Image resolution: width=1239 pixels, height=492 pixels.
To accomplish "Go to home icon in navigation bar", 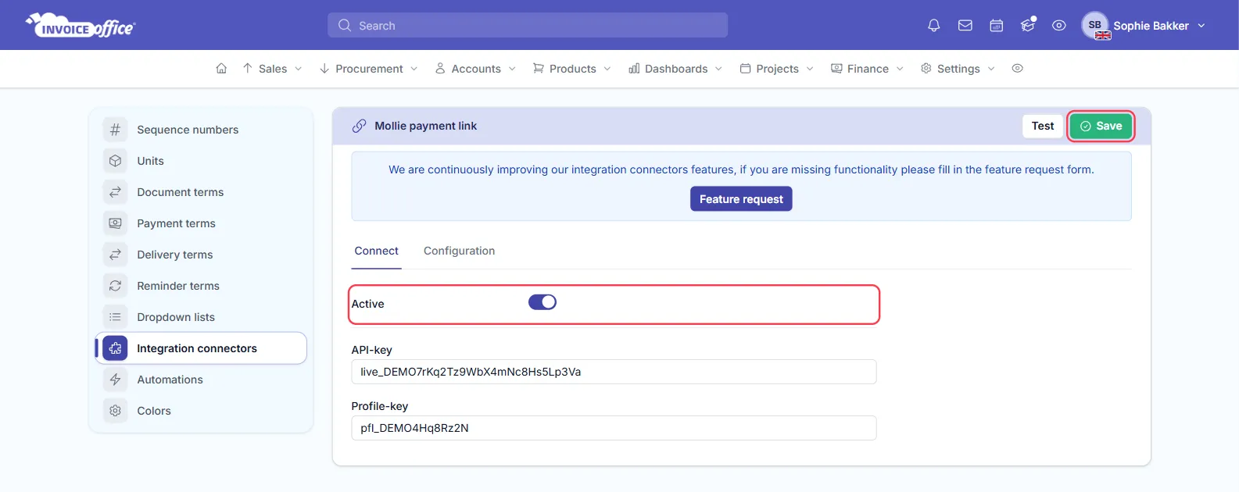I will point(221,69).
